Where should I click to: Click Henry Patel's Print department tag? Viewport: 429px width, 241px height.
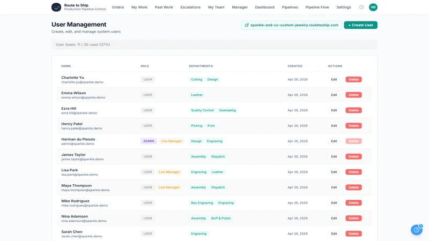[211, 126]
